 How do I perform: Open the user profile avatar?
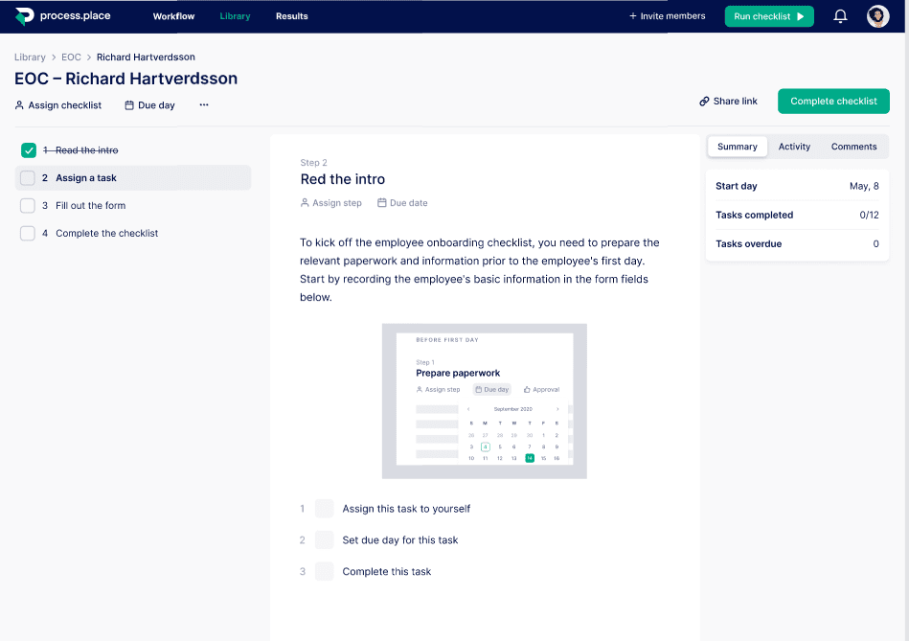pos(877,16)
